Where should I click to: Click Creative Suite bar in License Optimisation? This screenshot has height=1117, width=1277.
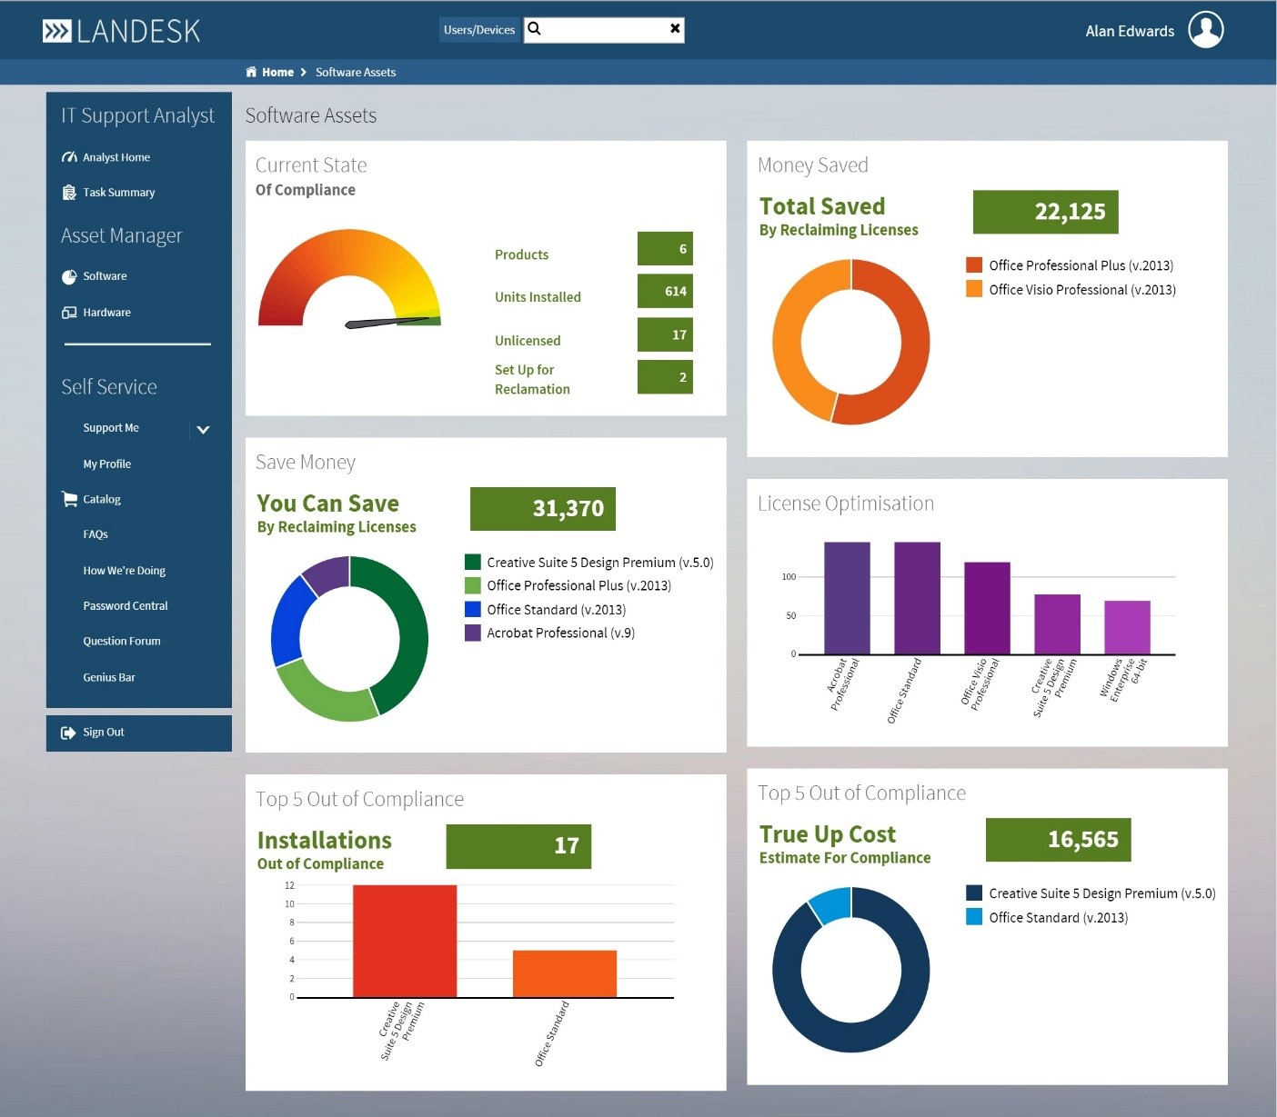(1057, 624)
